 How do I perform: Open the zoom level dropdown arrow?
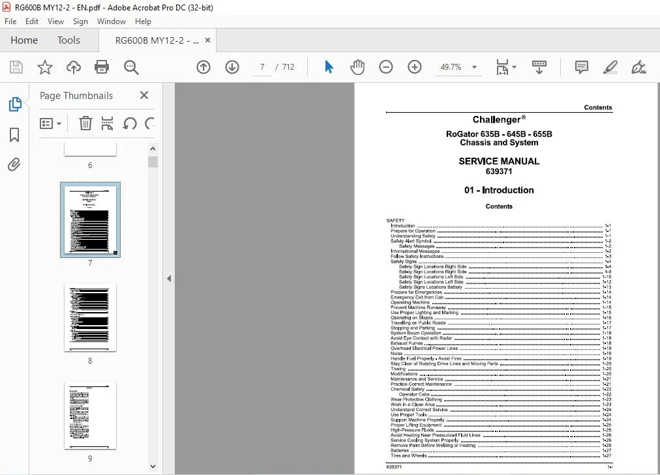474,67
